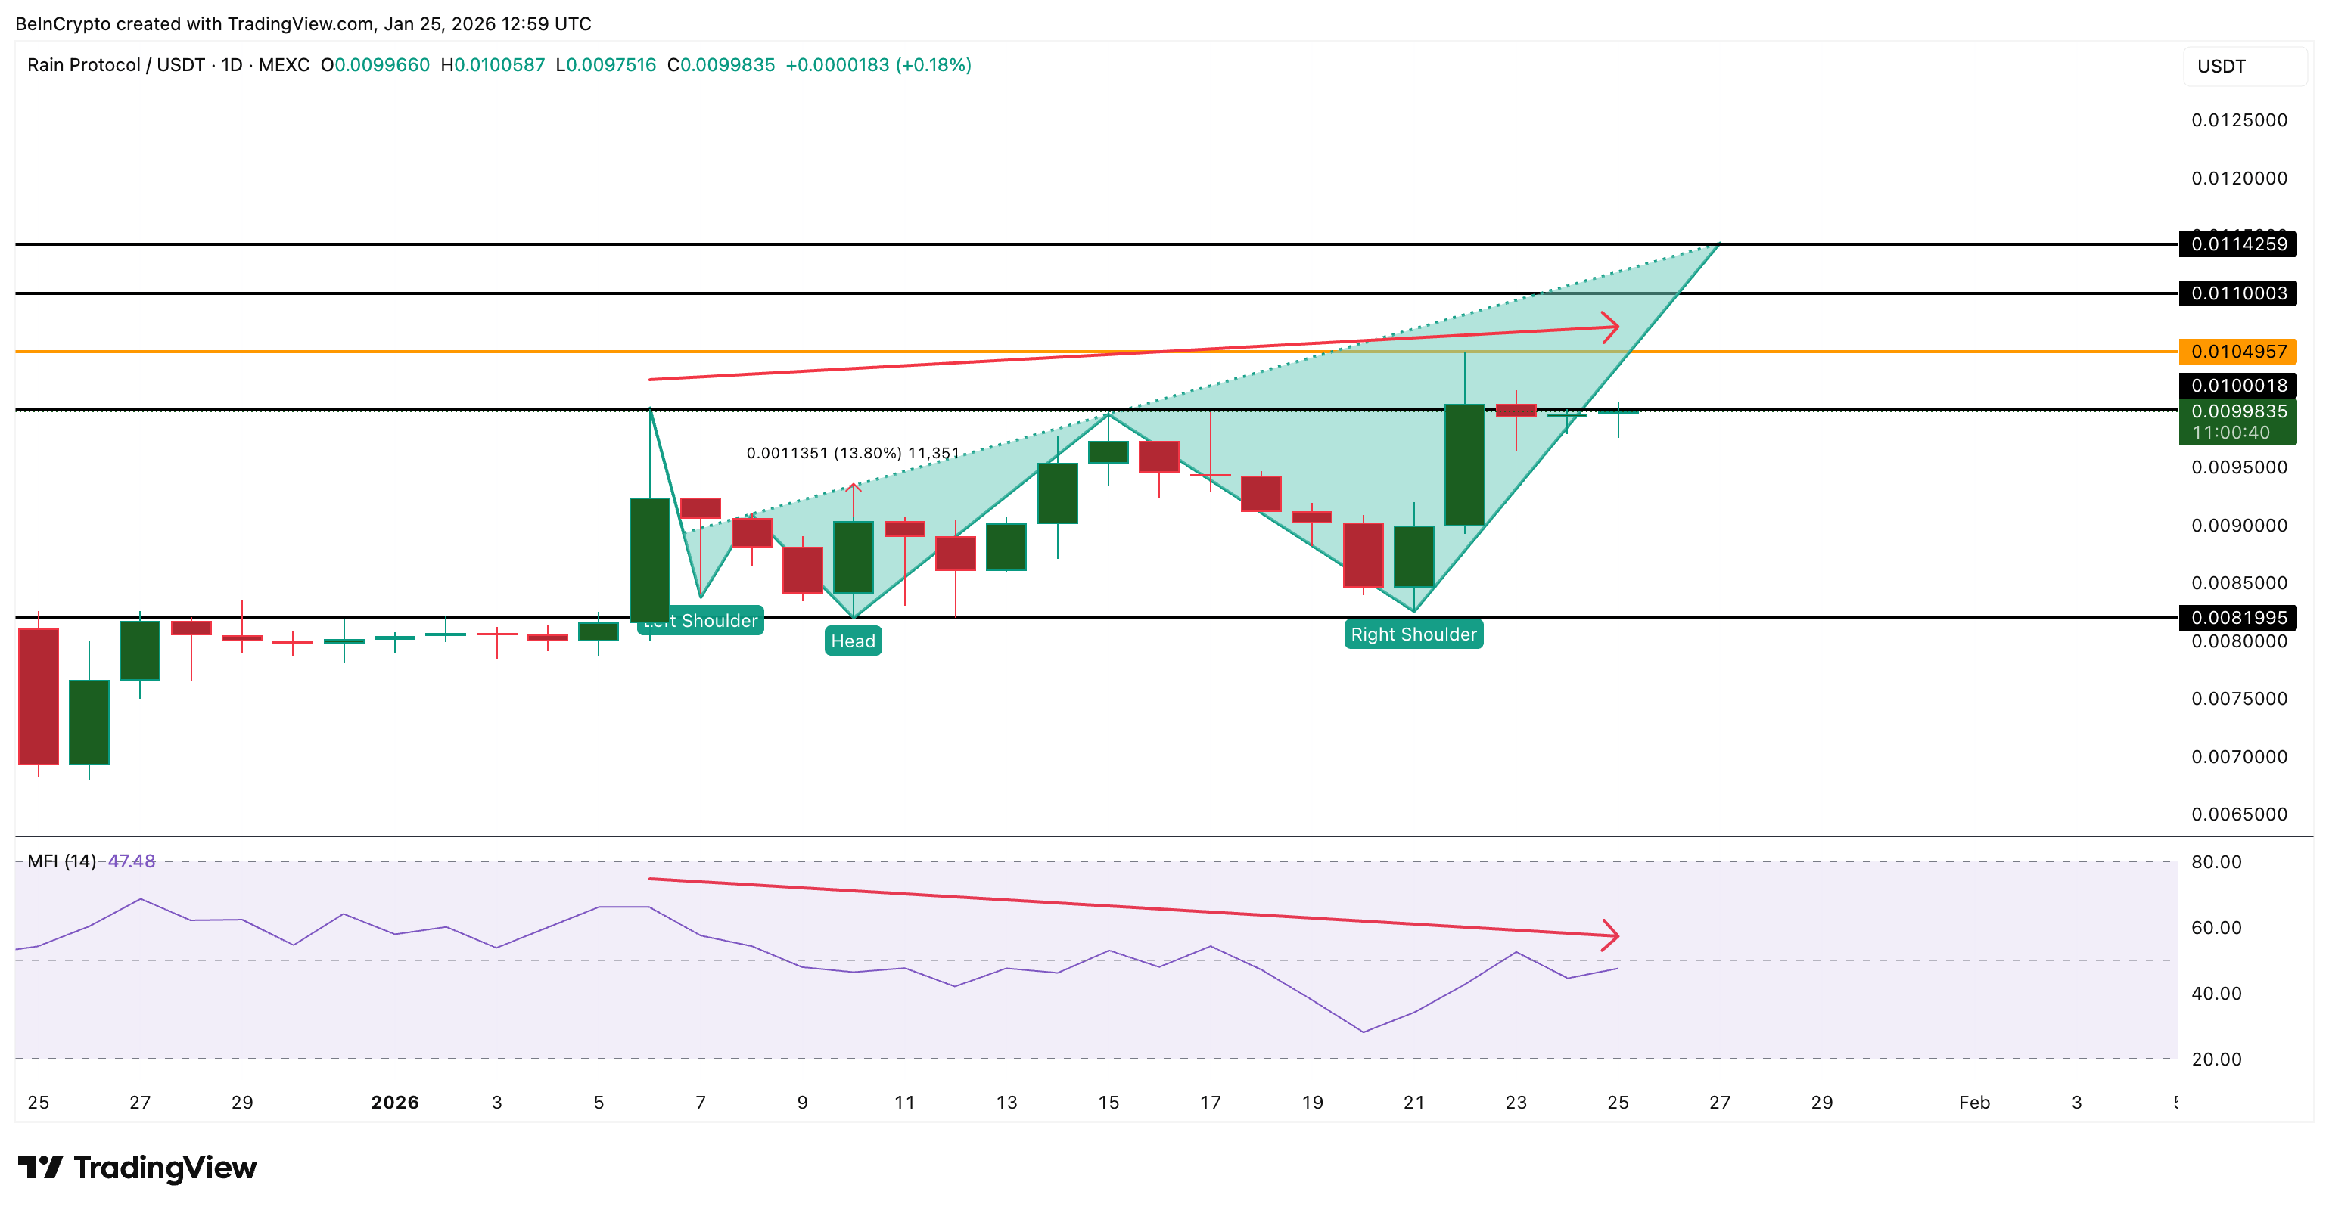Click the 0.0011351 (13.80%) measurement label
2329x1213 pixels.
(x=852, y=453)
